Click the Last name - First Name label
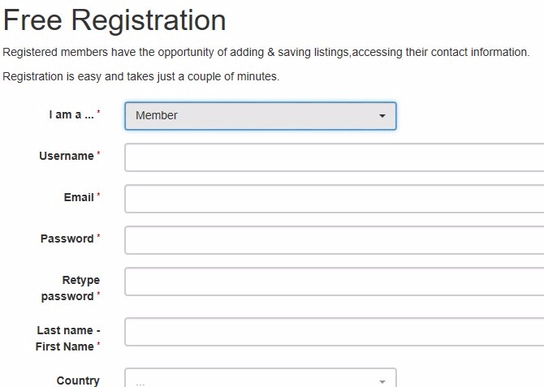The image size is (544, 387). (x=68, y=338)
